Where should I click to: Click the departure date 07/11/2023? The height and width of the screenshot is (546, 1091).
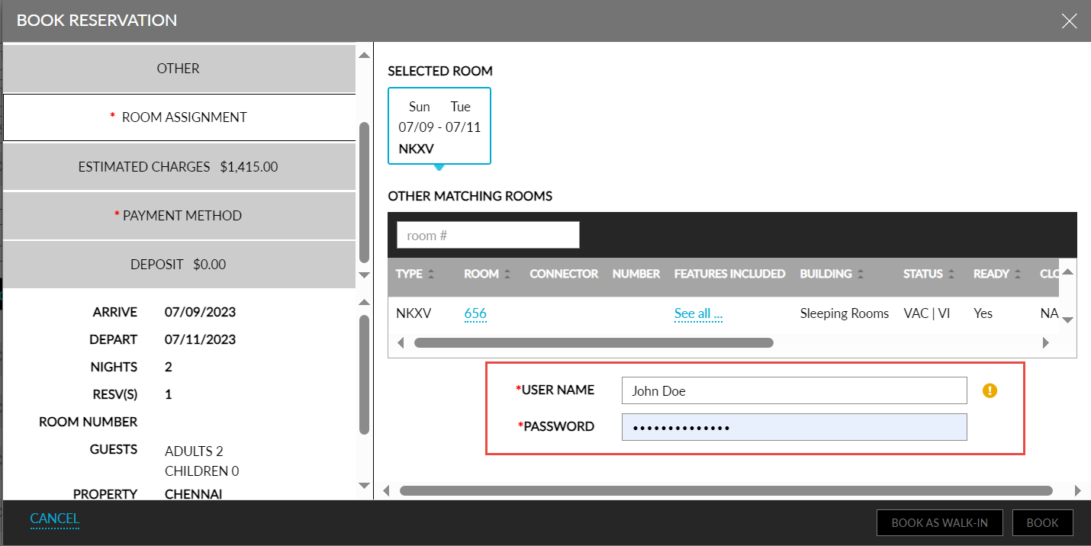coord(200,339)
